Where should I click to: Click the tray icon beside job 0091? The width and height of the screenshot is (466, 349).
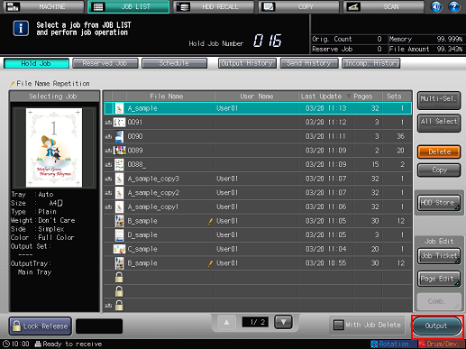tap(108, 123)
